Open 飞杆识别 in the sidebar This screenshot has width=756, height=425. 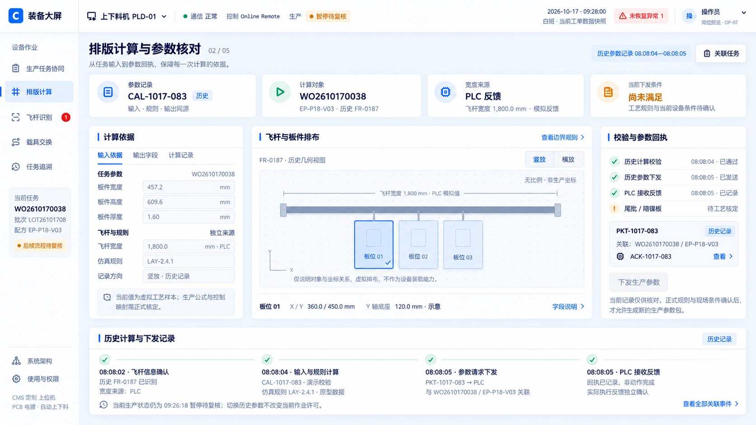pyautogui.click(x=39, y=117)
